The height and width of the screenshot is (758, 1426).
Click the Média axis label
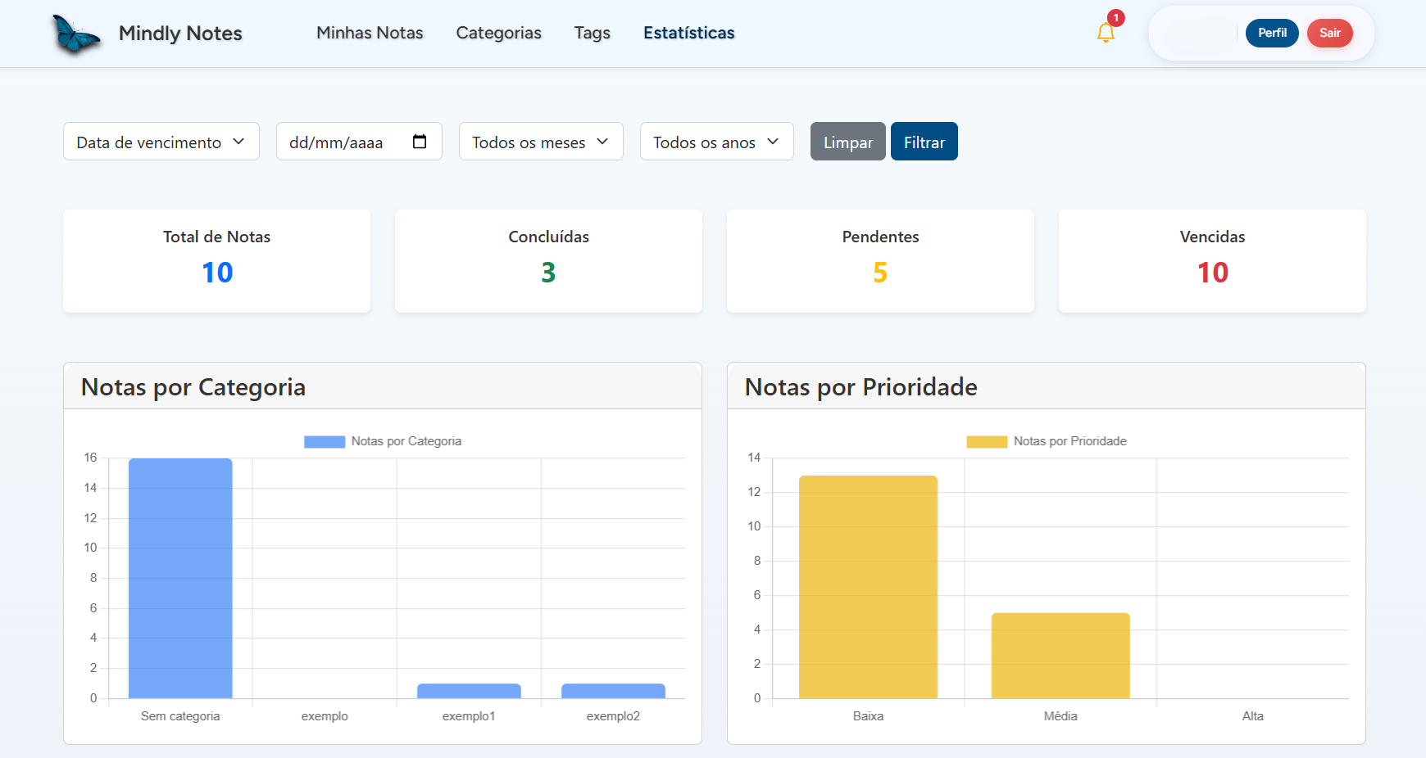[x=1060, y=716]
